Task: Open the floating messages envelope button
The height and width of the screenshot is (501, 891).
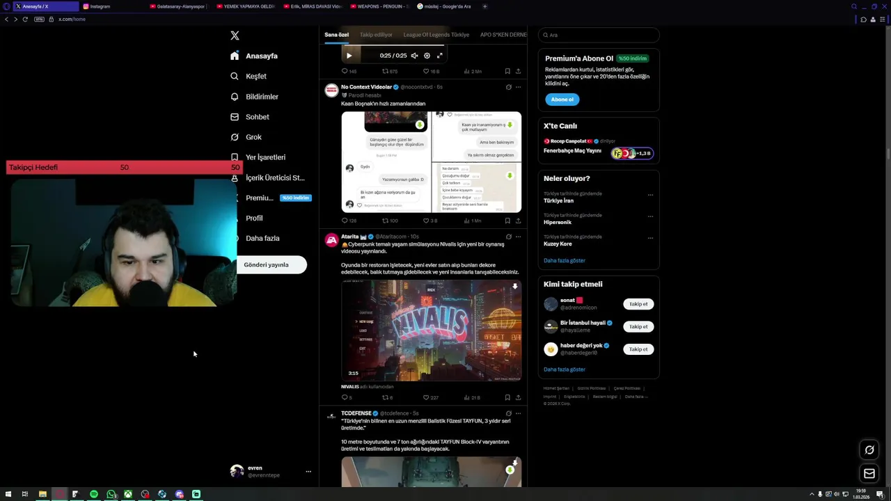Action: pos(869,474)
